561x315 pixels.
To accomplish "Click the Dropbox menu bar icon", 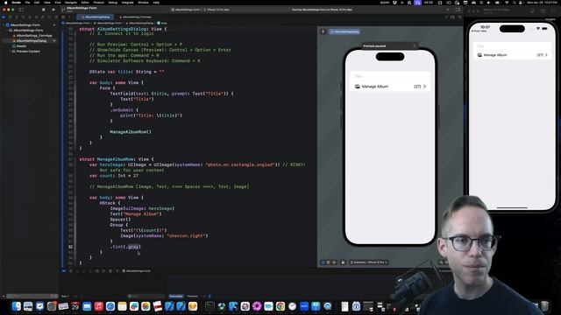I will tap(394, 3).
